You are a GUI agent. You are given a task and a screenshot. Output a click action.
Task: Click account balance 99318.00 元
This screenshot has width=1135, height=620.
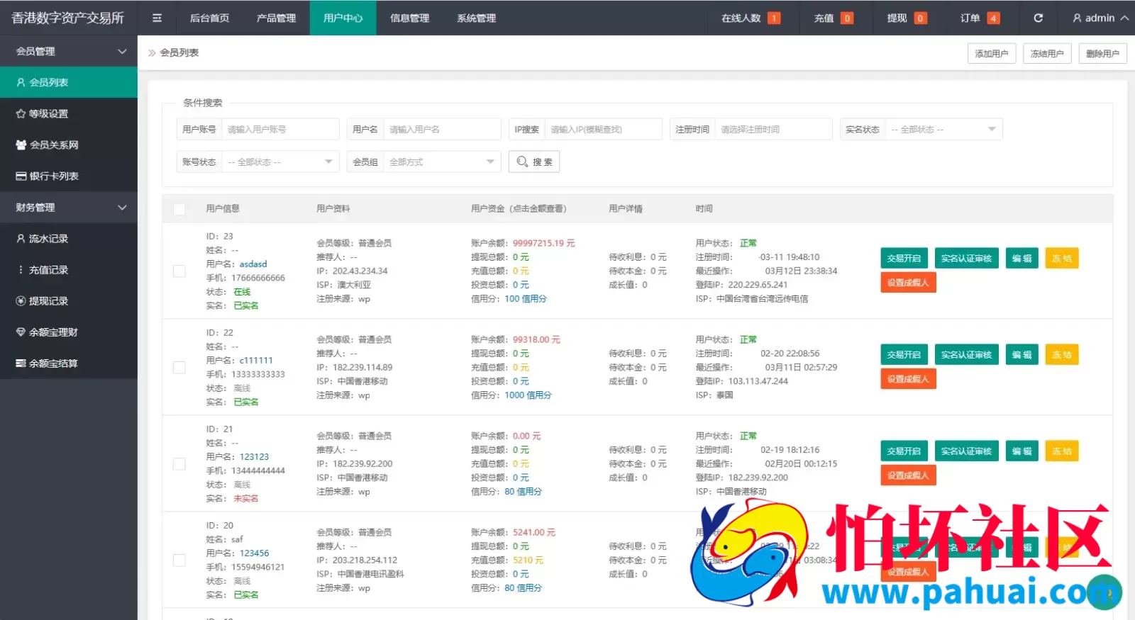coord(536,339)
